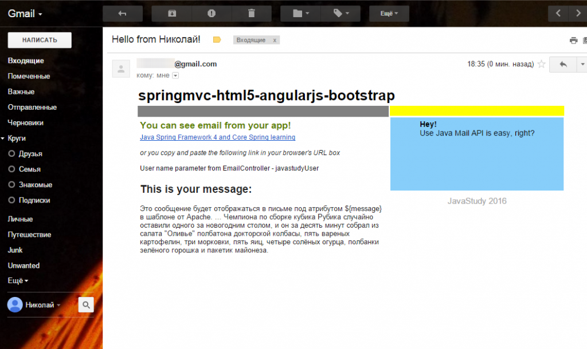
Task: Return to the inbox with the back arrow
Action: tap(122, 13)
